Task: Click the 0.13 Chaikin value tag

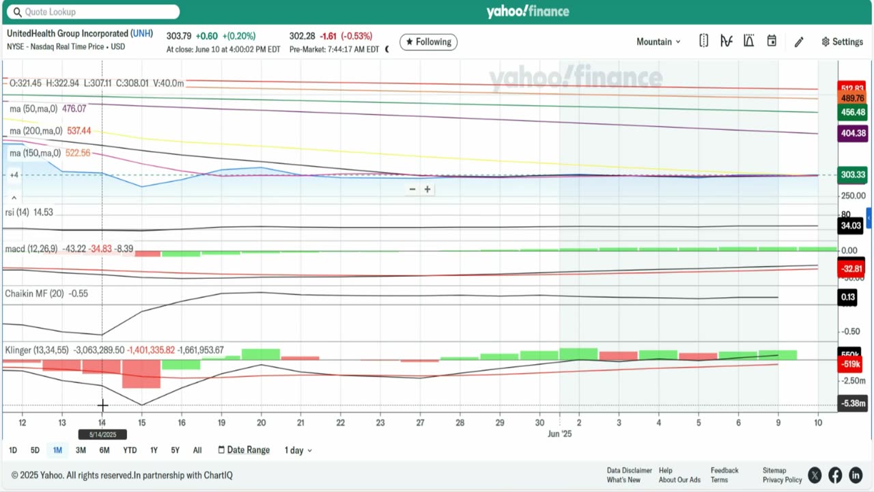Action: [849, 297]
